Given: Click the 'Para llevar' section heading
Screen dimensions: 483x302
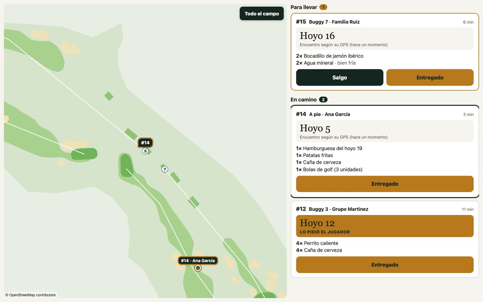Looking at the screenshot, I should 304,7.
